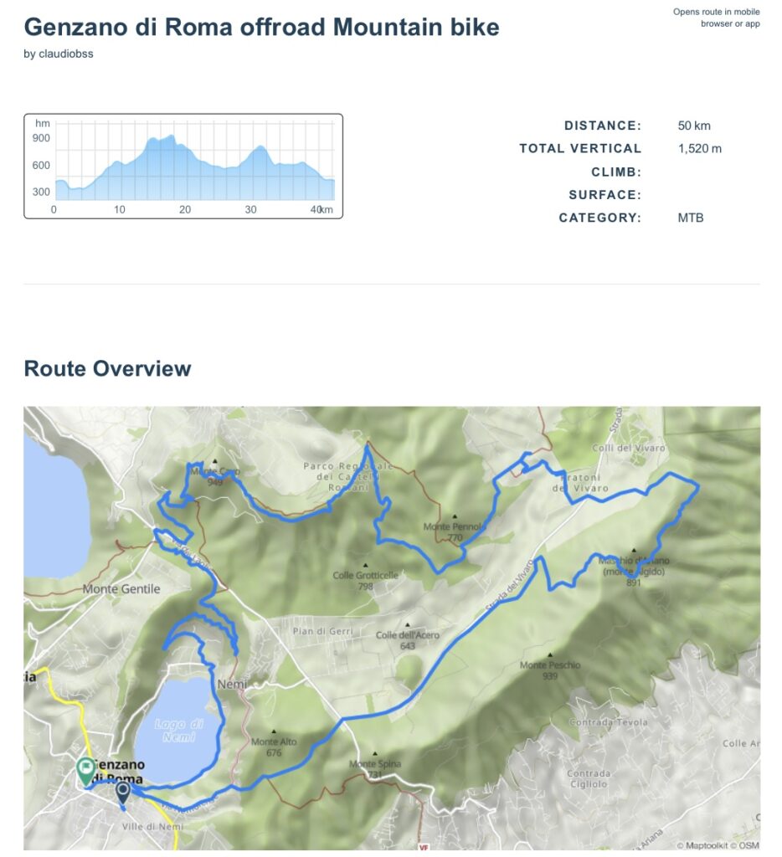Viewport: 782px width, 857px height.
Task: Click the green start flag marker
Action: 85,769
